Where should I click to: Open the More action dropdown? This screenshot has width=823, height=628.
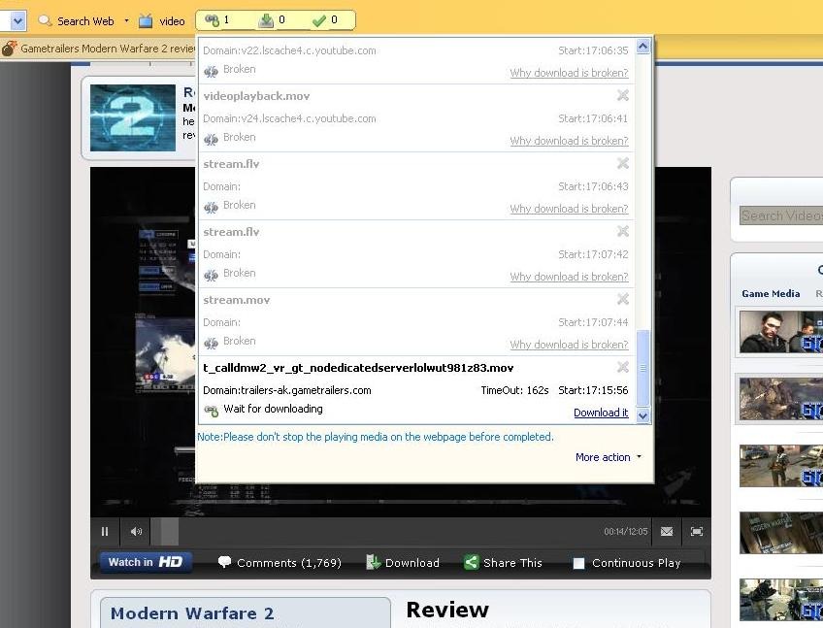tap(609, 457)
